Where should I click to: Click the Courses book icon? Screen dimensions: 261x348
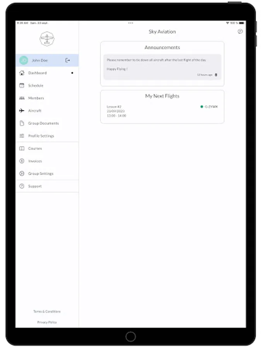coord(22,148)
